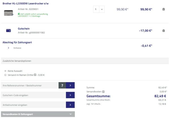Focus the Artikelnummer eingeben field
The height and width of the screenshot is (118, 170).
click(x=33, y=105)
